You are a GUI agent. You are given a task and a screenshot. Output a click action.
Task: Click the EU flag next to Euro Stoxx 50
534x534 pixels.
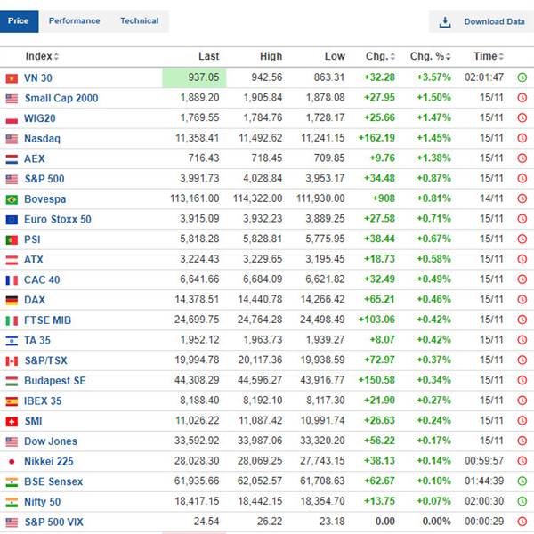coord(12,220)
